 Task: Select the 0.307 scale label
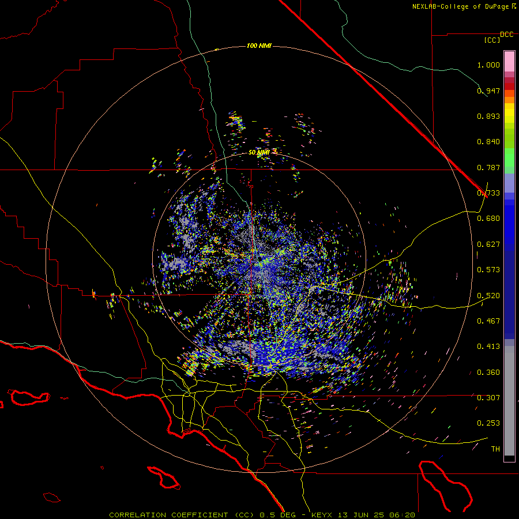coord(488,398)
